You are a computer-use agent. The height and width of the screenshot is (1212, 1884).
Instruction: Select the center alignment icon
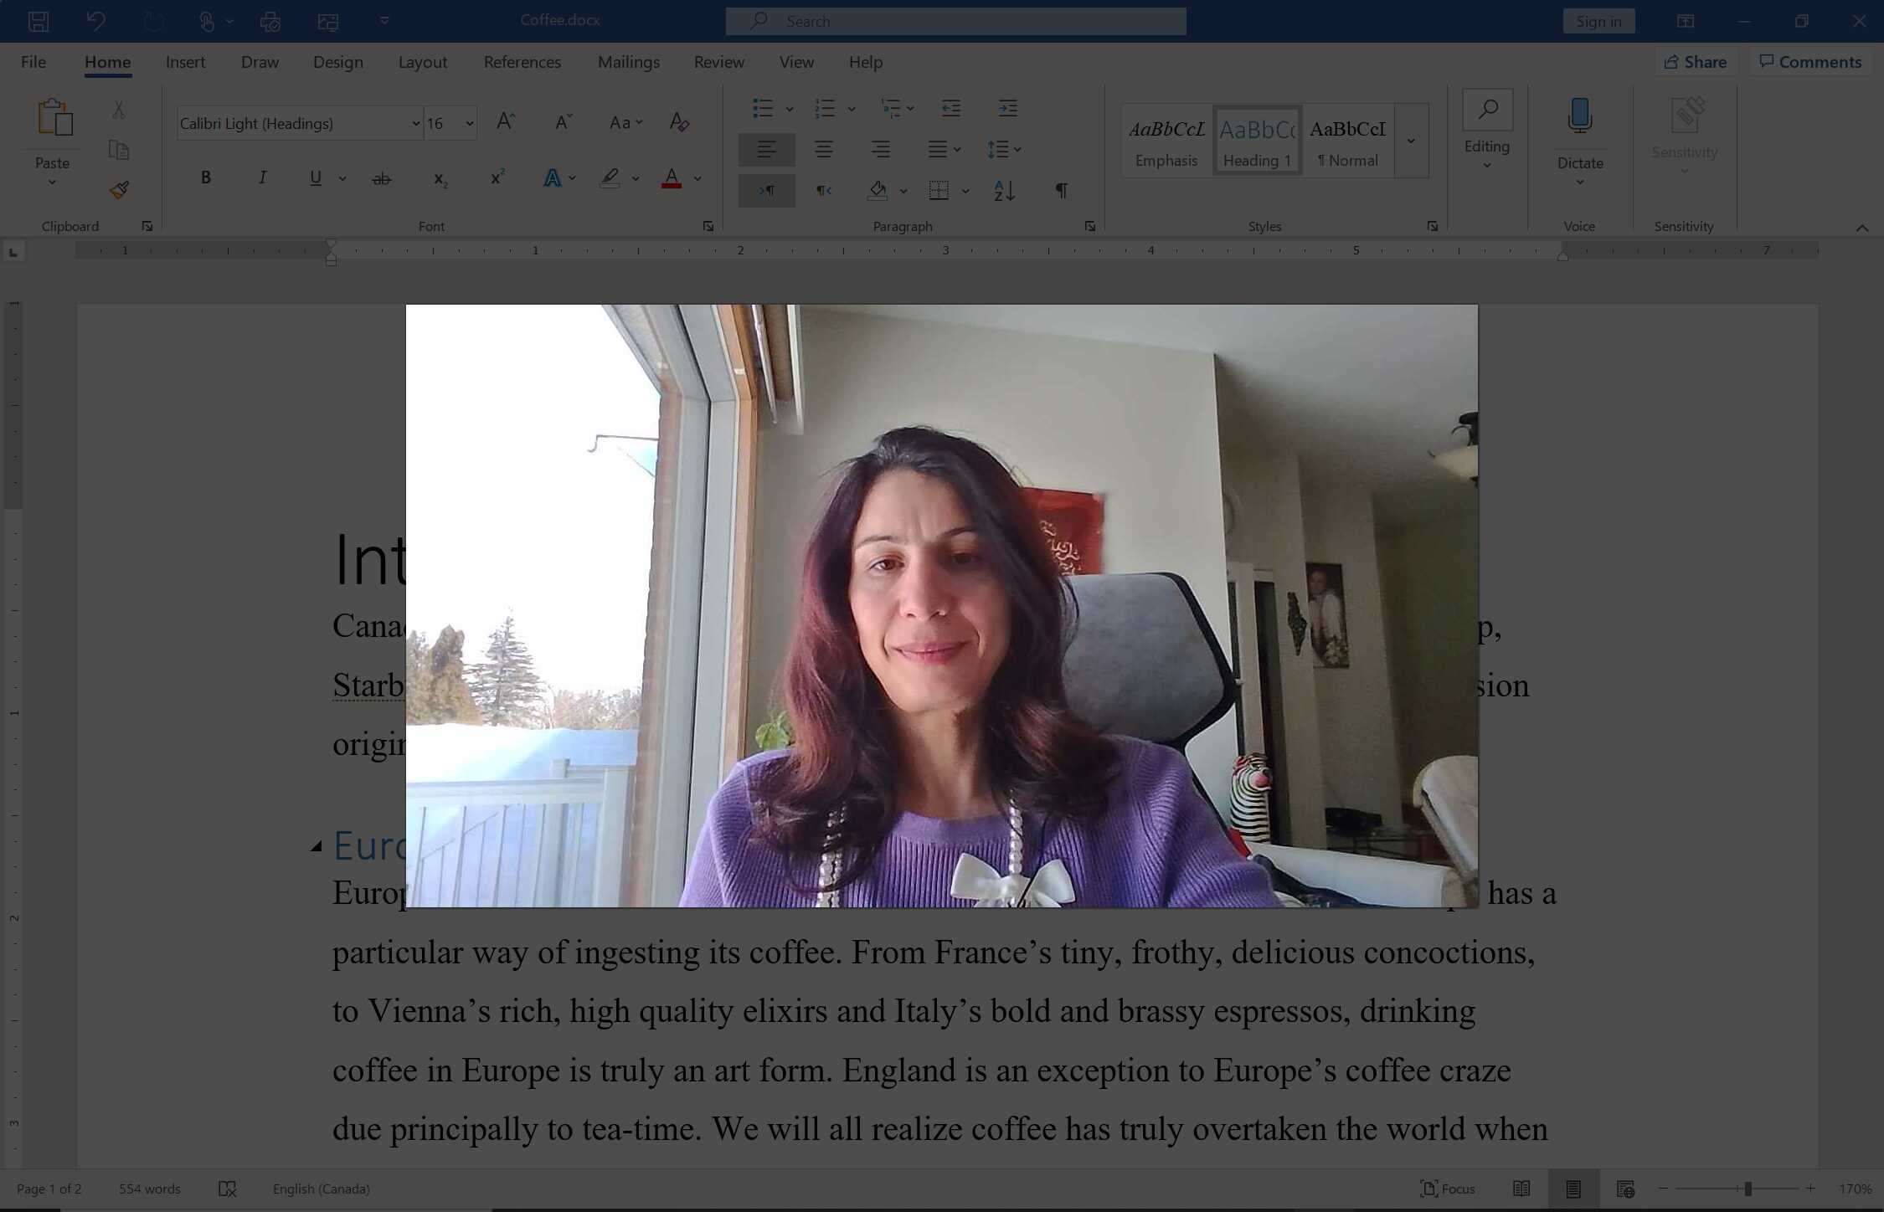point(823,149)
